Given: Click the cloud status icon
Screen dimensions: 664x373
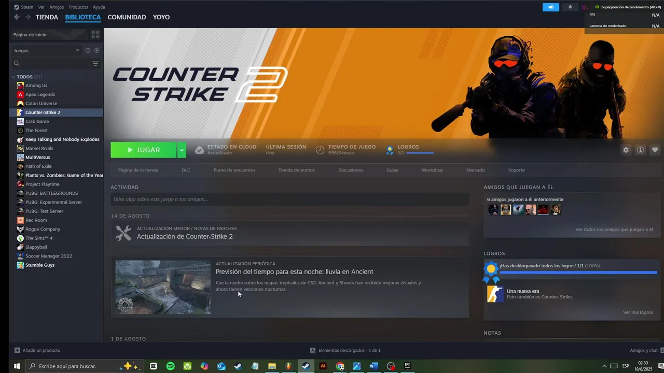Looking at the screenshot, I should point(199,150).
